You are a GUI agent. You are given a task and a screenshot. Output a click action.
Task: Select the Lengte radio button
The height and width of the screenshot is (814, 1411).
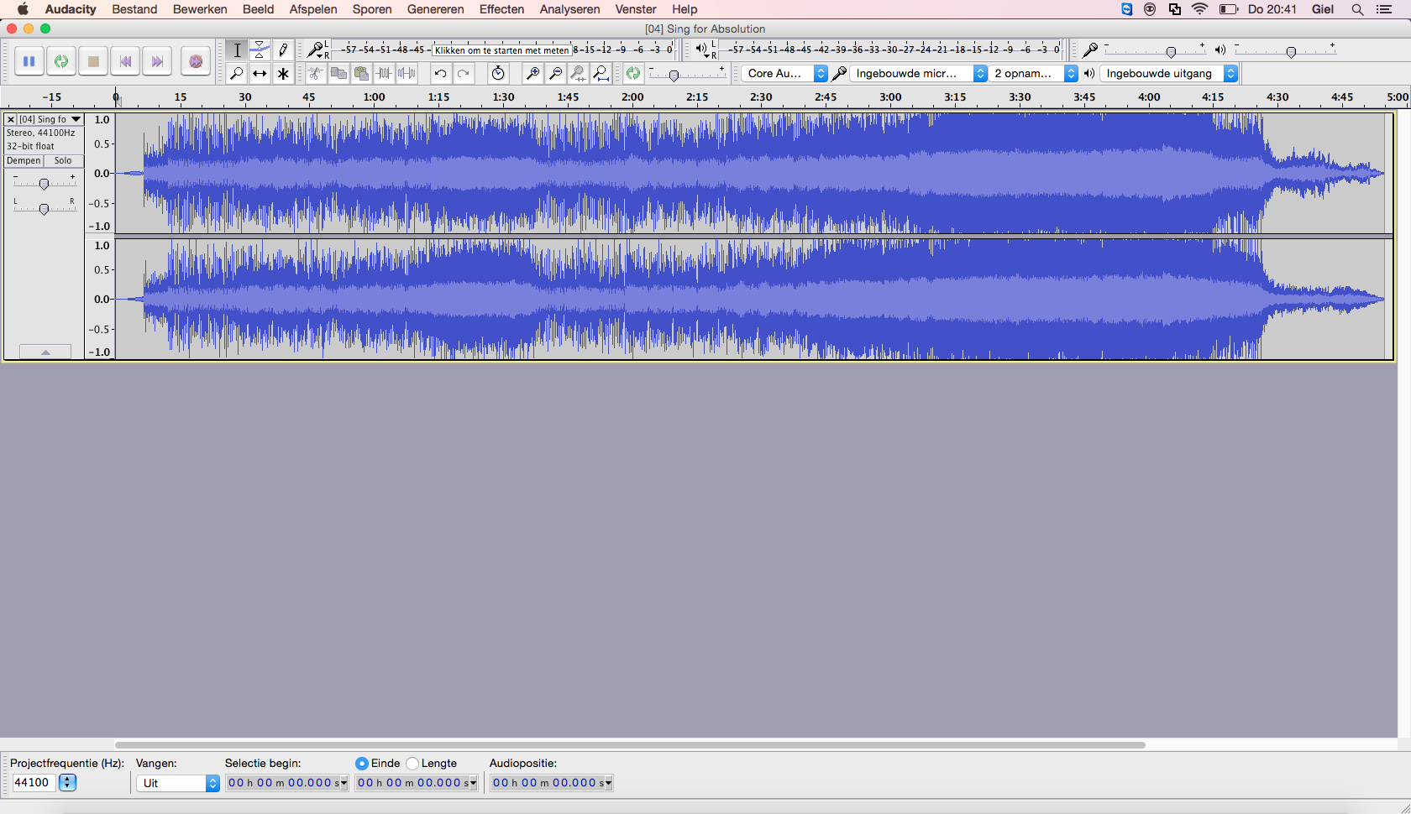(412, 764)
